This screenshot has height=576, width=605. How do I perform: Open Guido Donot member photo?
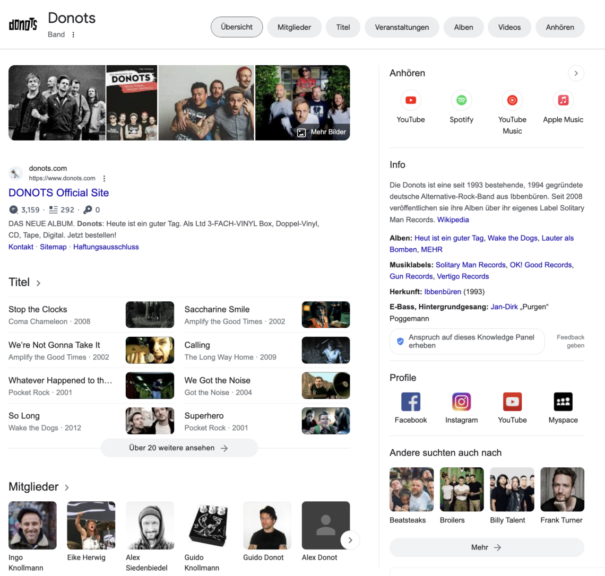267,525
